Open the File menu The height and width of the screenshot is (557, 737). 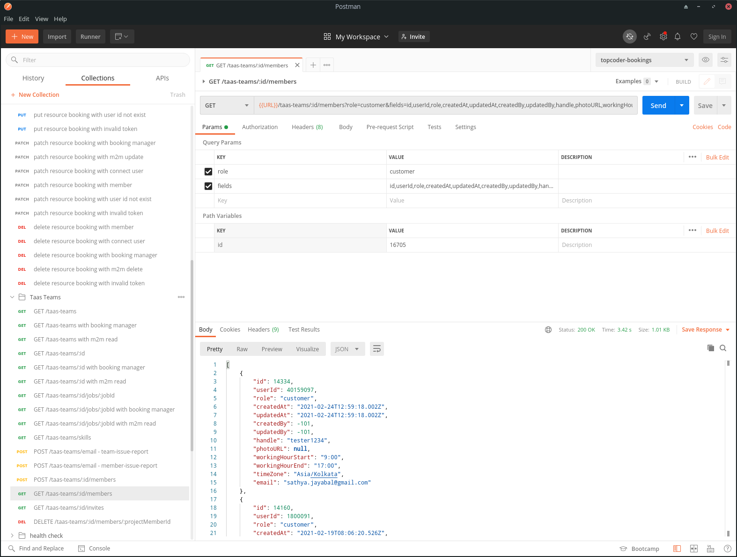click(8, 19)
